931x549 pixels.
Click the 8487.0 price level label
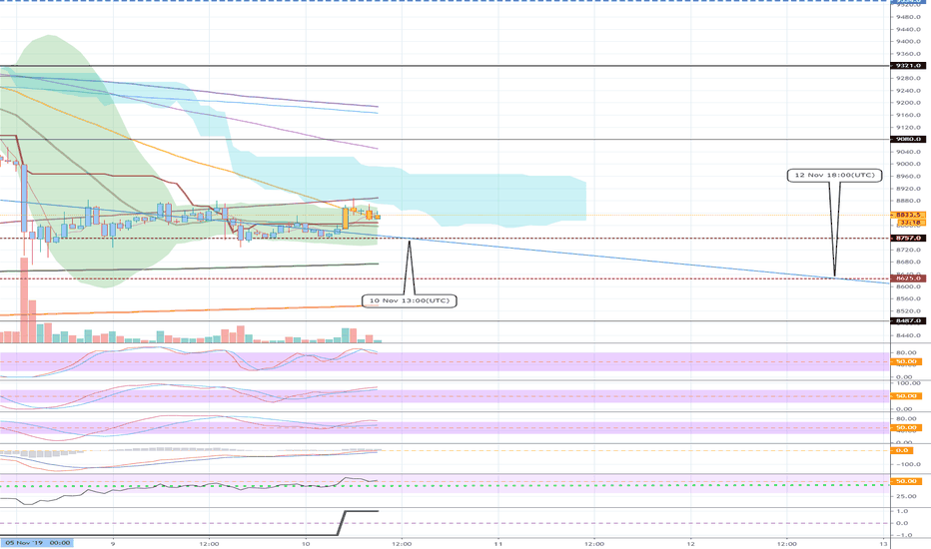908,321
